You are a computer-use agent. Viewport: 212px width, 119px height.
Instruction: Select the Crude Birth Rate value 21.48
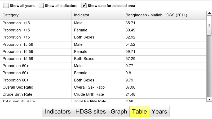[x=131, y=94]
